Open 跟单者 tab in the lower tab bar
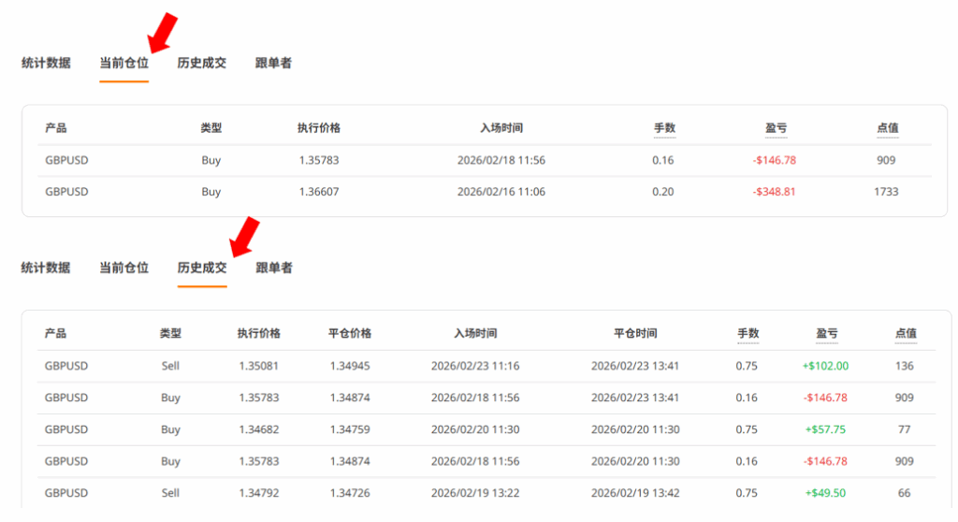 [x=274, y=268]
